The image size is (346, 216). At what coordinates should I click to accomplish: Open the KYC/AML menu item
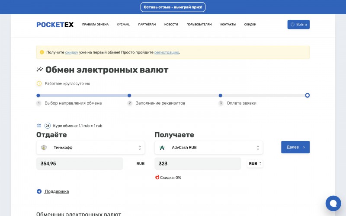123,25
